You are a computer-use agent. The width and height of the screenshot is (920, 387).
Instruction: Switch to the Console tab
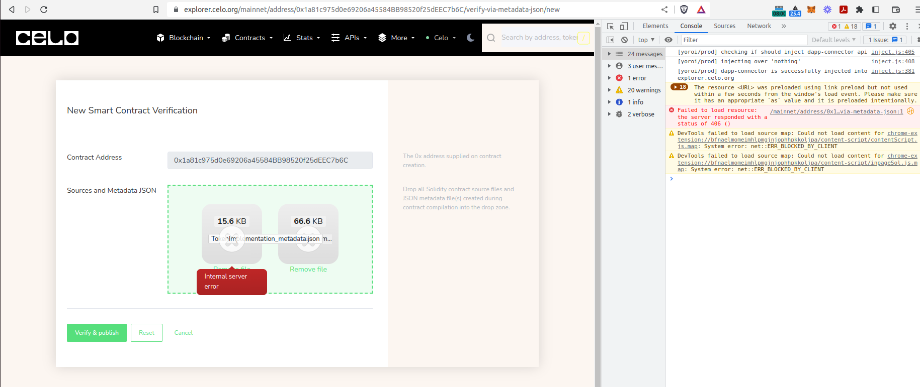click(691, 26)
